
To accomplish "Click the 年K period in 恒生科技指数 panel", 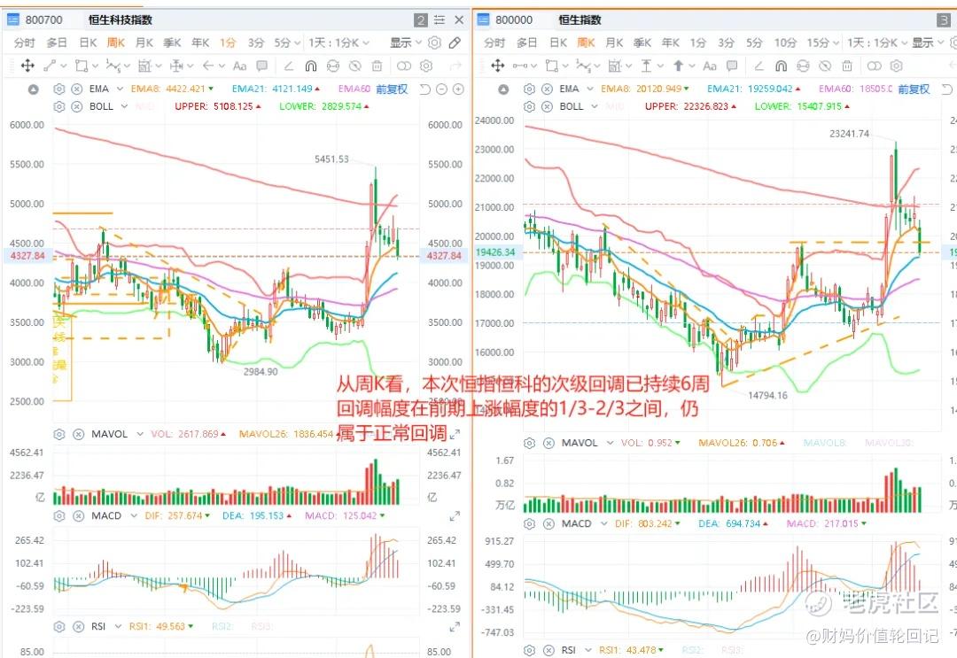I will 200,43.
